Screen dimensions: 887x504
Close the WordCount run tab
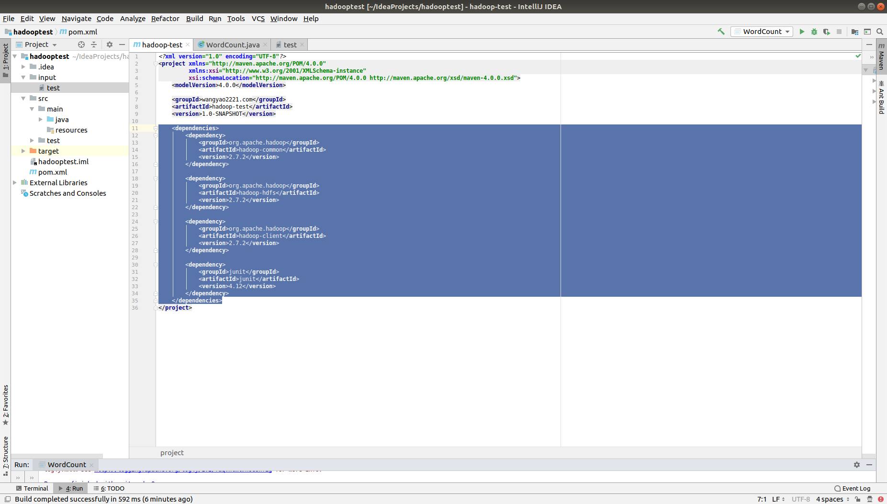[91, 464]
